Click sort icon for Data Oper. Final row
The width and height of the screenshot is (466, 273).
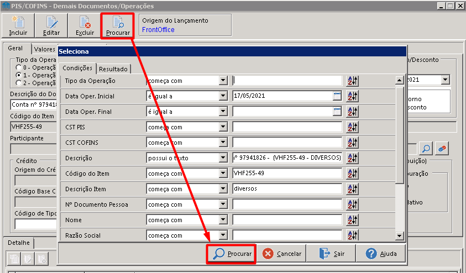(353, 112)
